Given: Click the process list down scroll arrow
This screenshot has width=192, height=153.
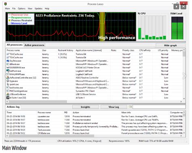Looking at the screenshot, I should (184, 99).
